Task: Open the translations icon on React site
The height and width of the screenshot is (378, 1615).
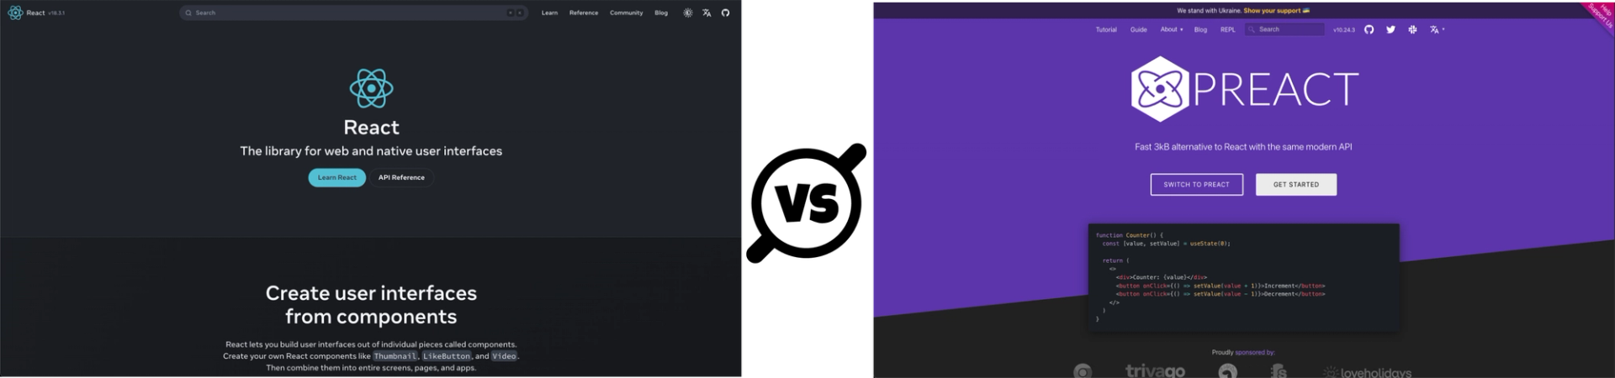Action: tap(707, 13)
